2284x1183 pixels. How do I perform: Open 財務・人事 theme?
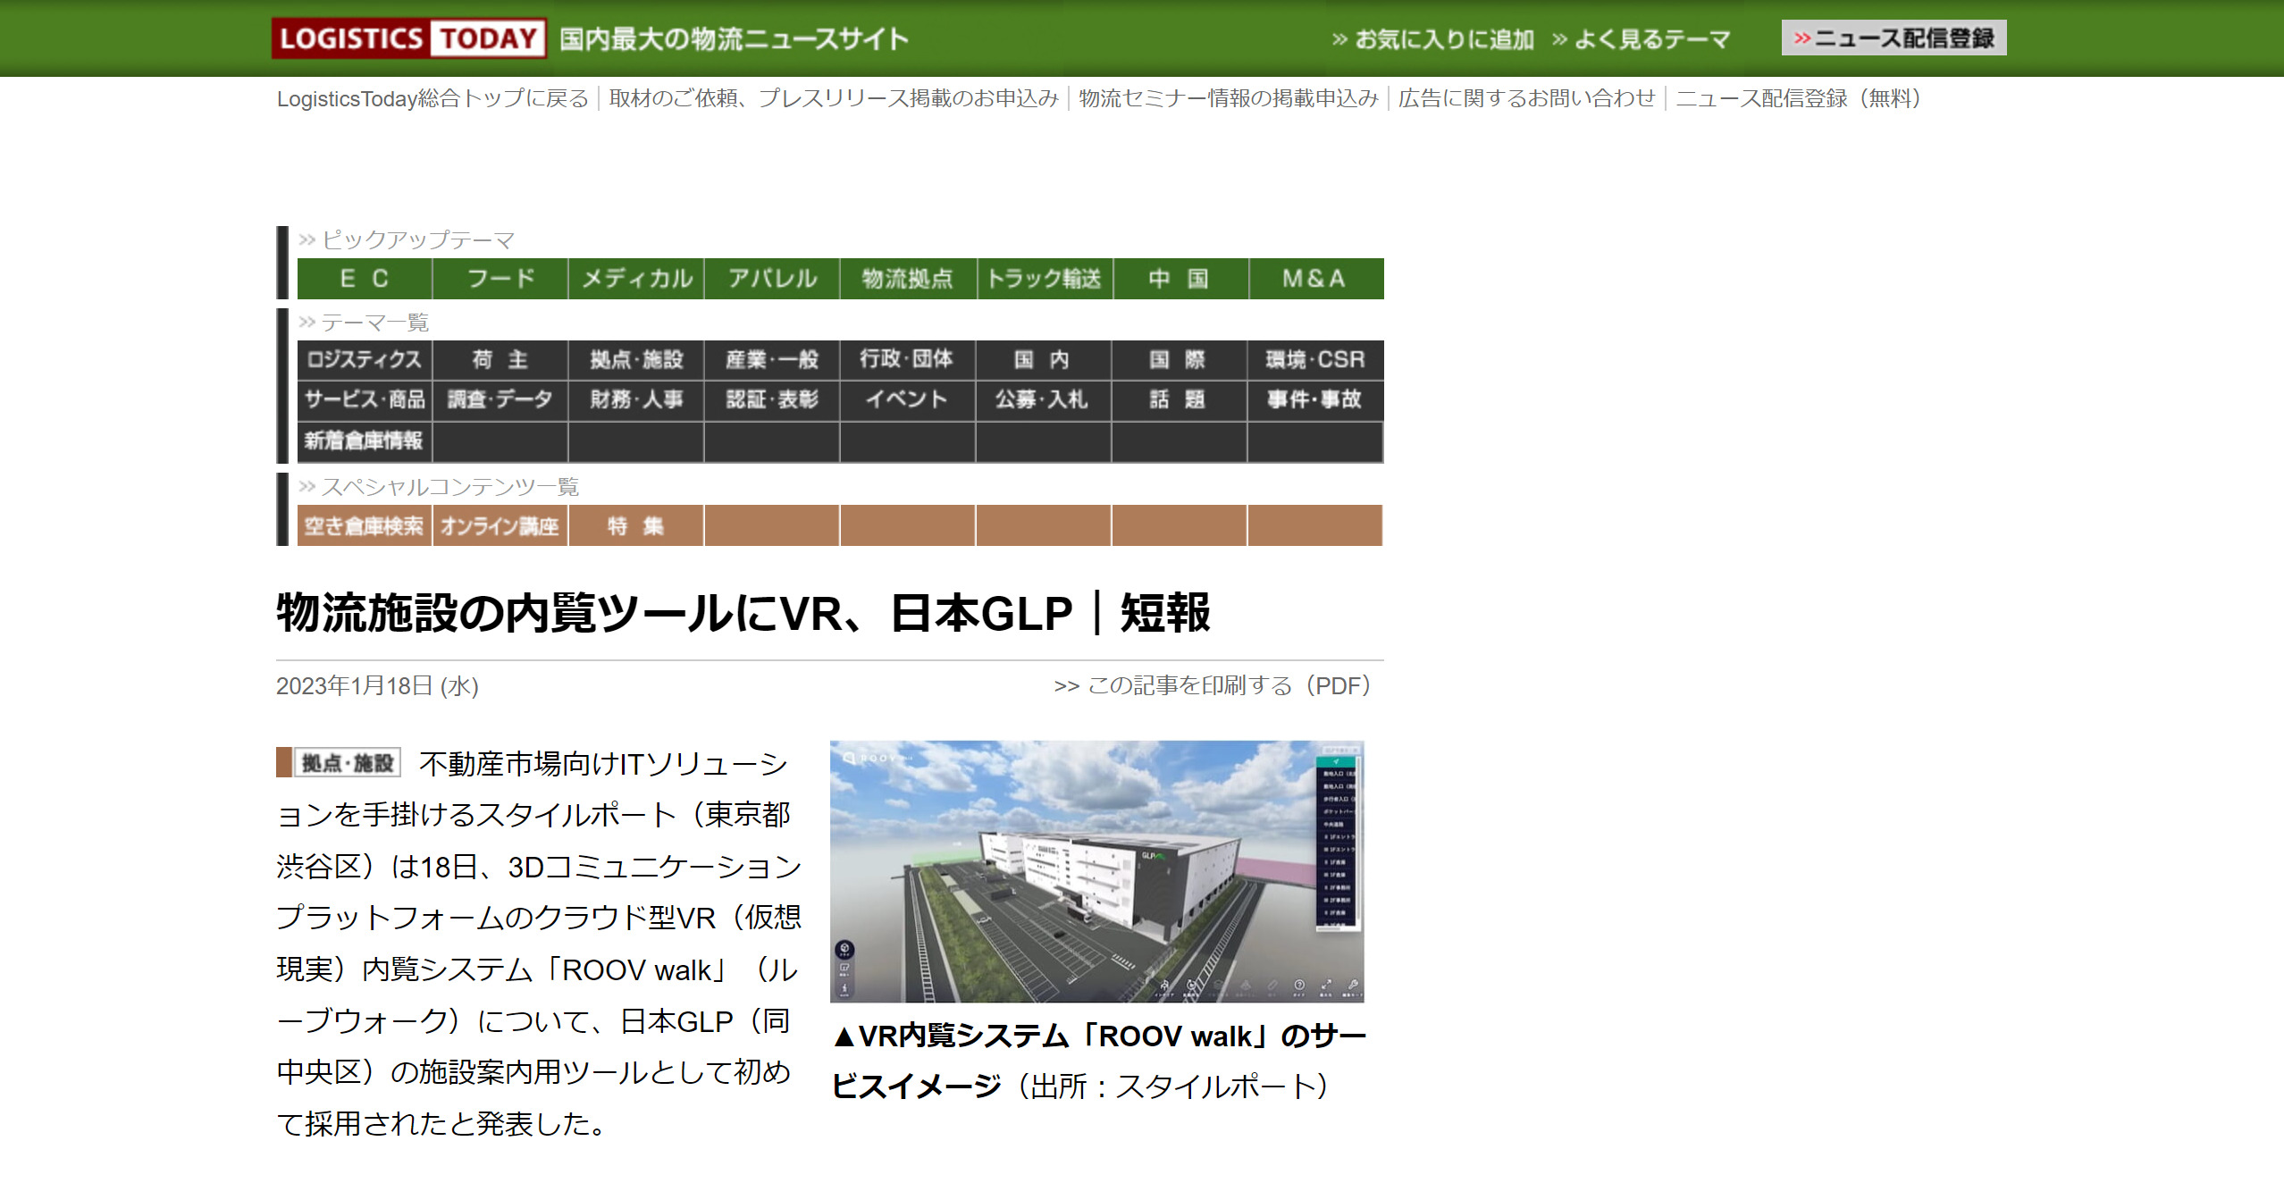coord(636,399)
